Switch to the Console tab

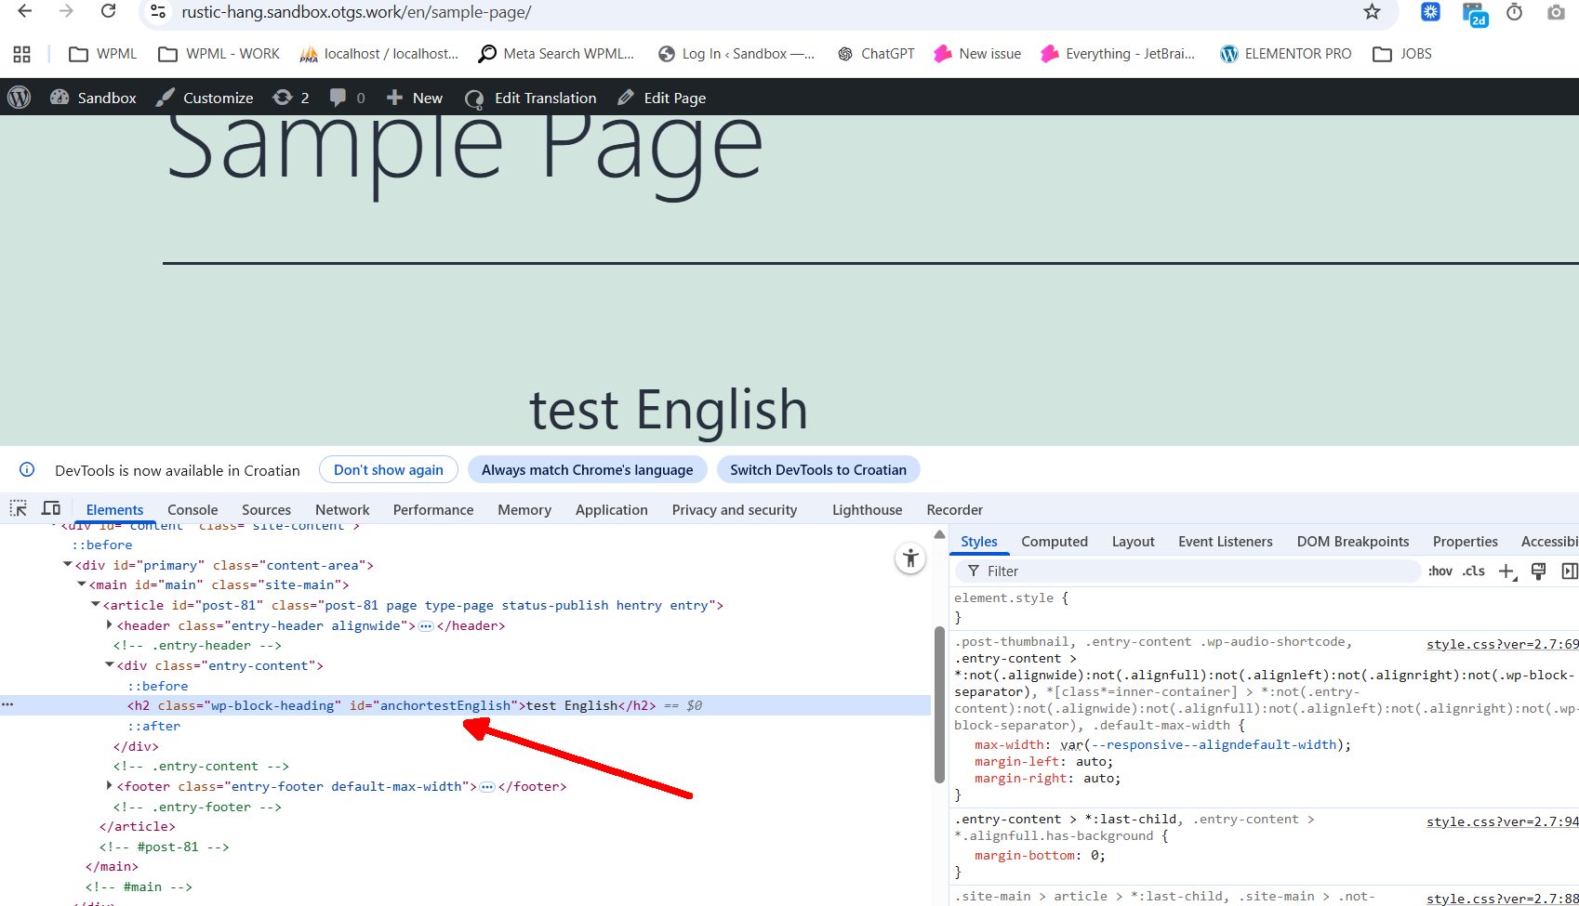(x=192, y=510)
